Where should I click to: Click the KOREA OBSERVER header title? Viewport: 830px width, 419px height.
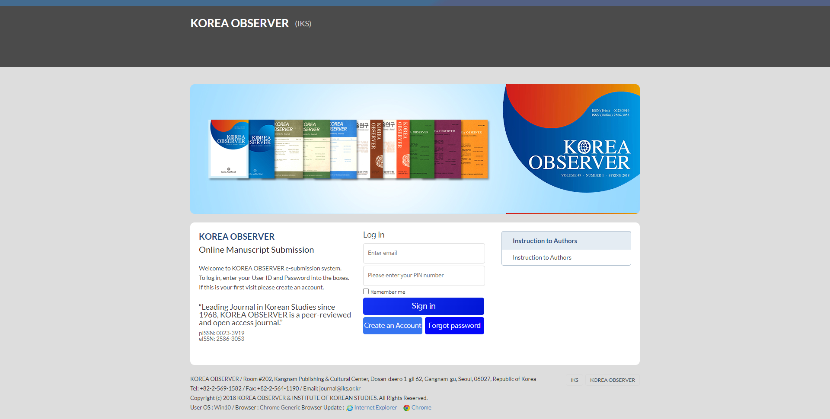pyautogui.click(x=239, y=23)
